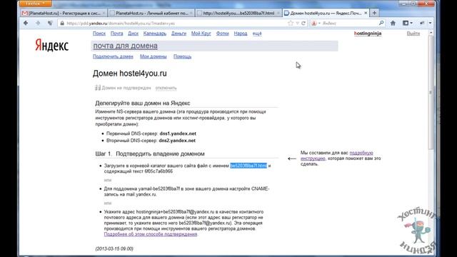Image resolution: width=457 pixels, height=257 pixels.
Task: Reload the page using the refresh icon
Action: [303, 23]
